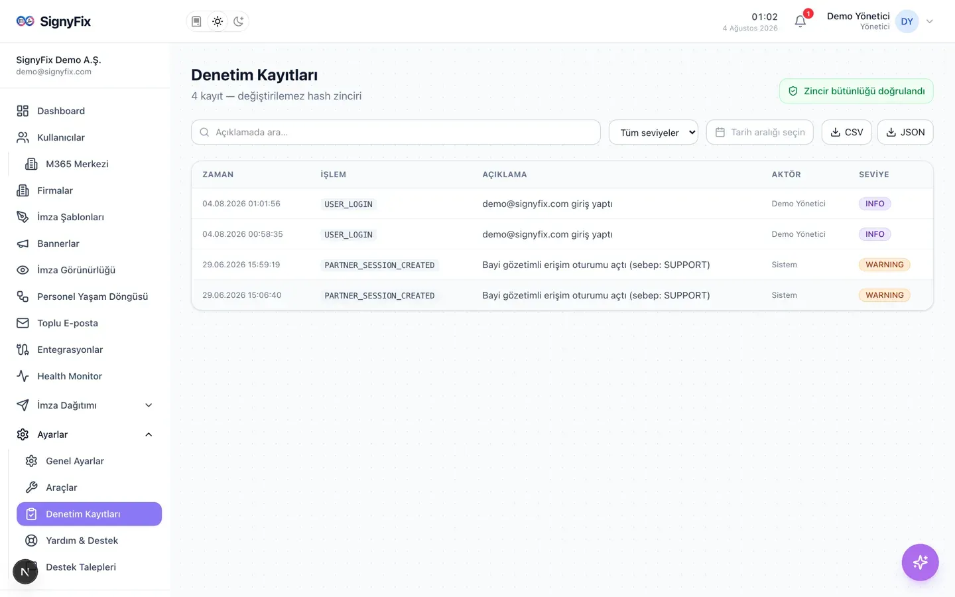Click PARTNER_SESSION_CREATED tag in 15:59:19 row
Viewport: 955px width, 597px height.
pos(379,265)
